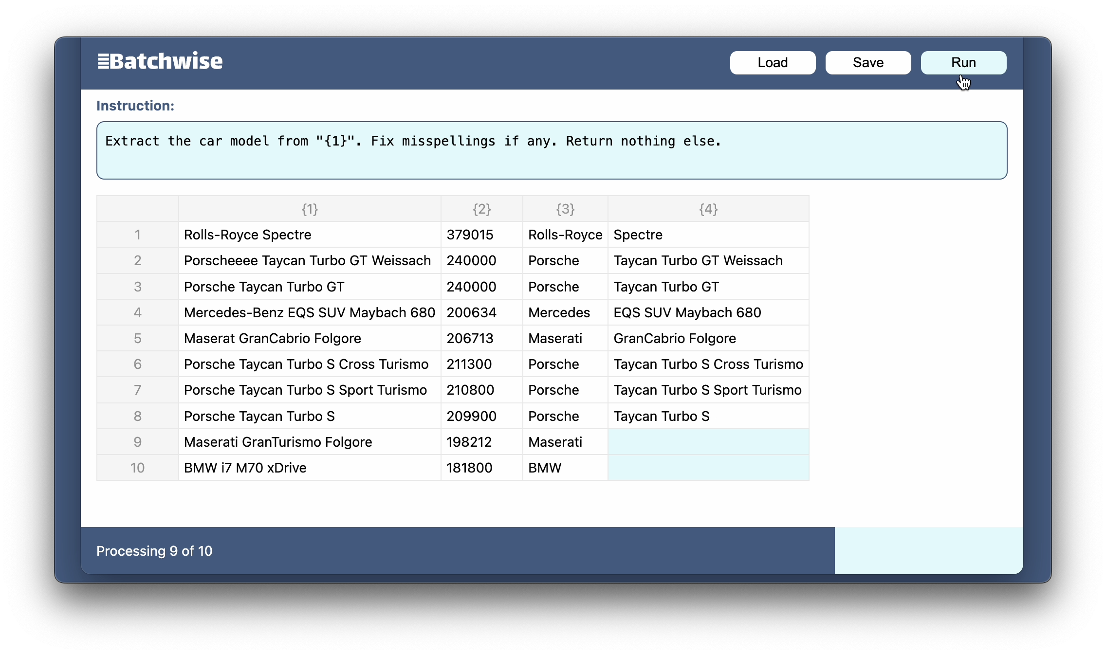The width and height of the screenshot is (1106, 655).
Task: Click the progress bar in status area
Action: coord(551,550)
